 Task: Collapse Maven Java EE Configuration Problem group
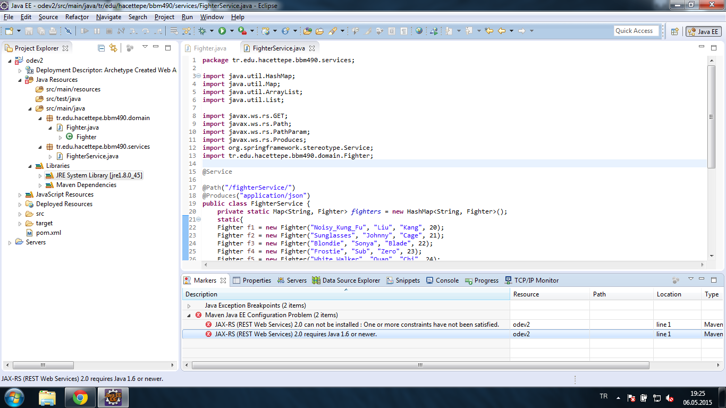coord(189,315)
